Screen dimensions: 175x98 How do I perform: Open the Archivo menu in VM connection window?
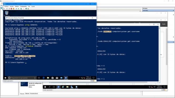coord(6,7)
